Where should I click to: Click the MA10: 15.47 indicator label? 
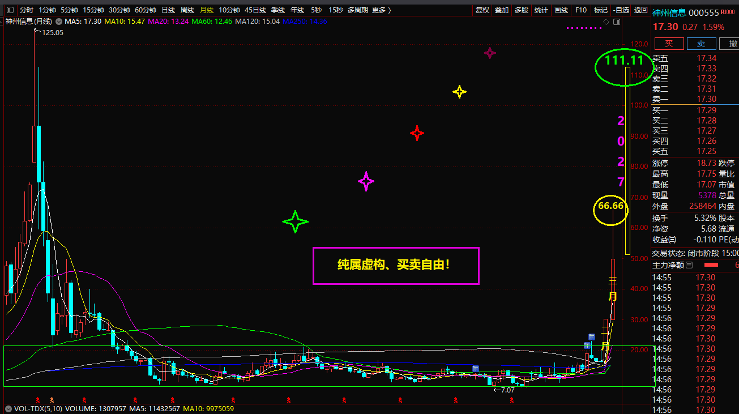(x=125, y=22)
